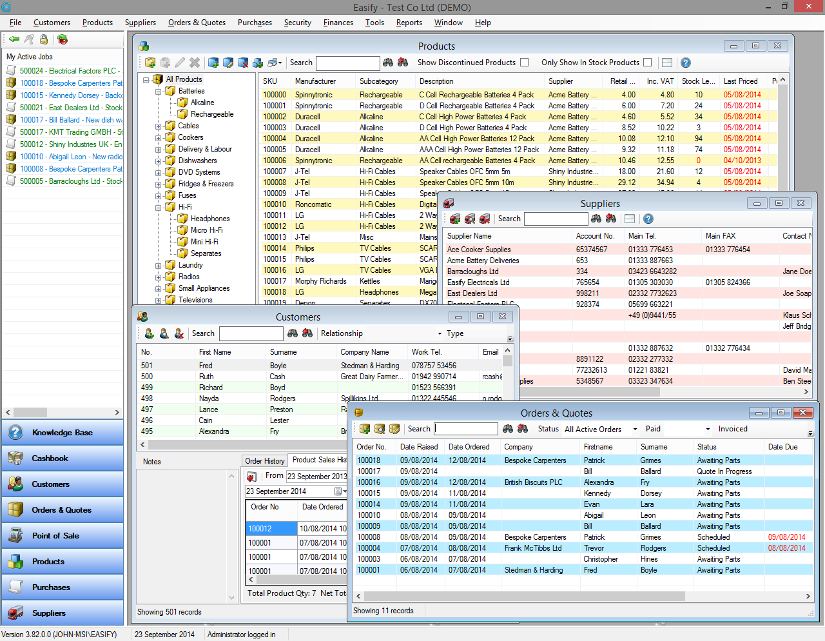This screenshot has height=641, width=825.
Task: Find binoculars icon in Suppliers window
Action: 596,219
